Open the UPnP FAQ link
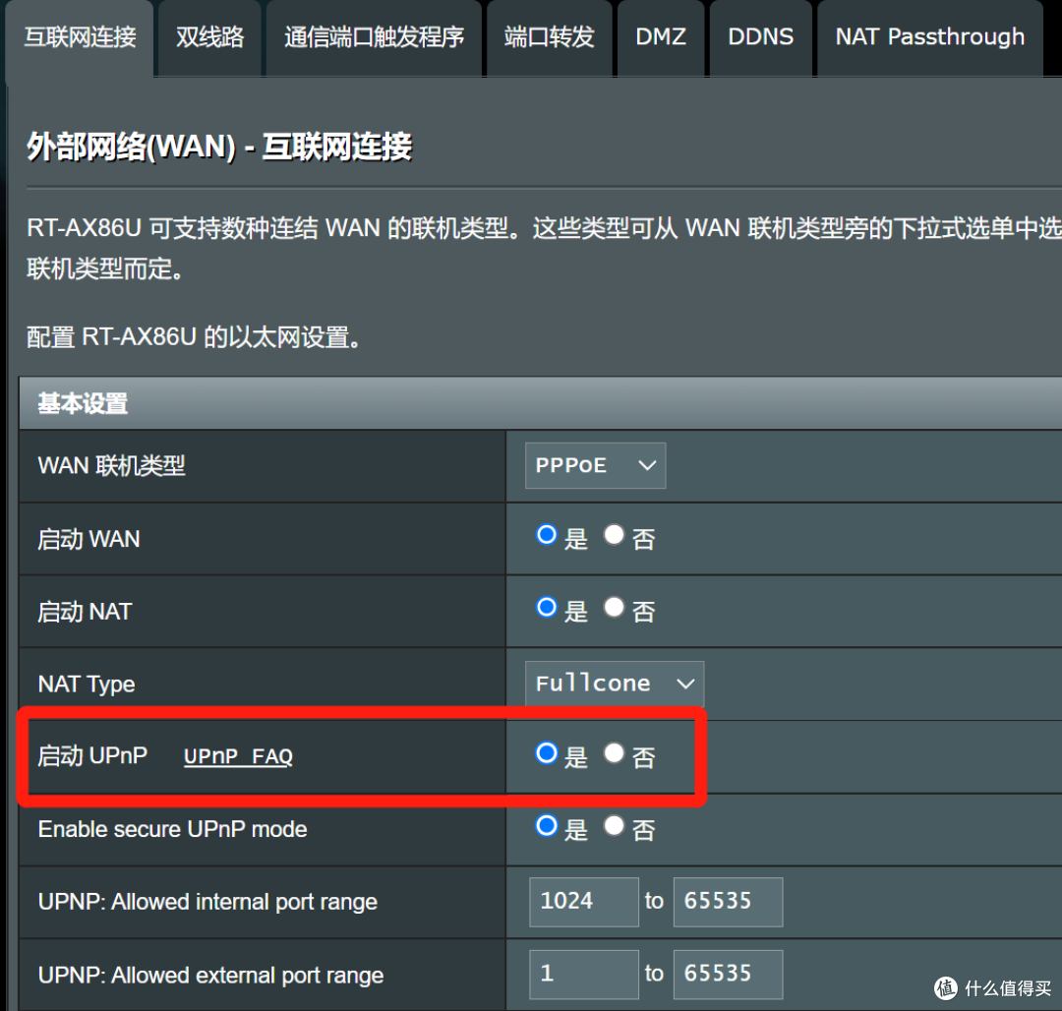This screenshot has height=1011, width=1062. [237, 757]
